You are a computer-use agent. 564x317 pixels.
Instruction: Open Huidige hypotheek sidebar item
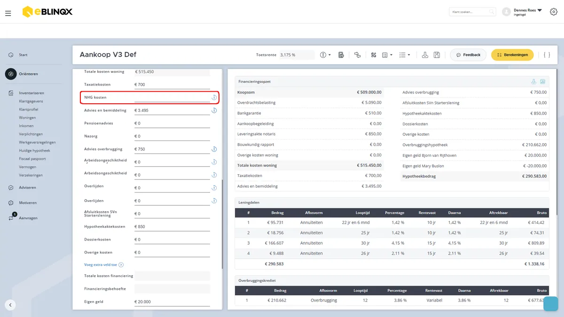point(34,150)
